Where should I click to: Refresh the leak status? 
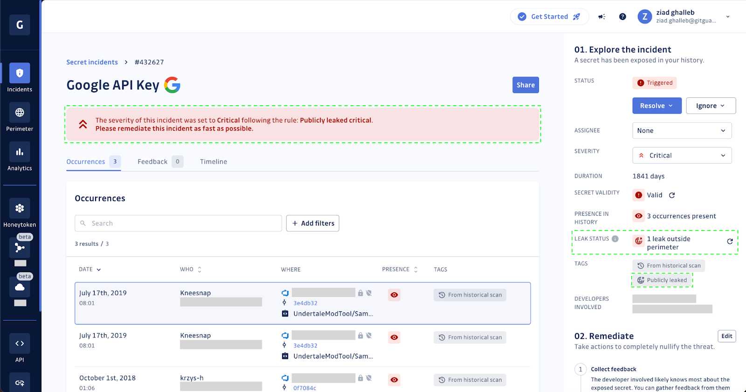pos(730,241)
